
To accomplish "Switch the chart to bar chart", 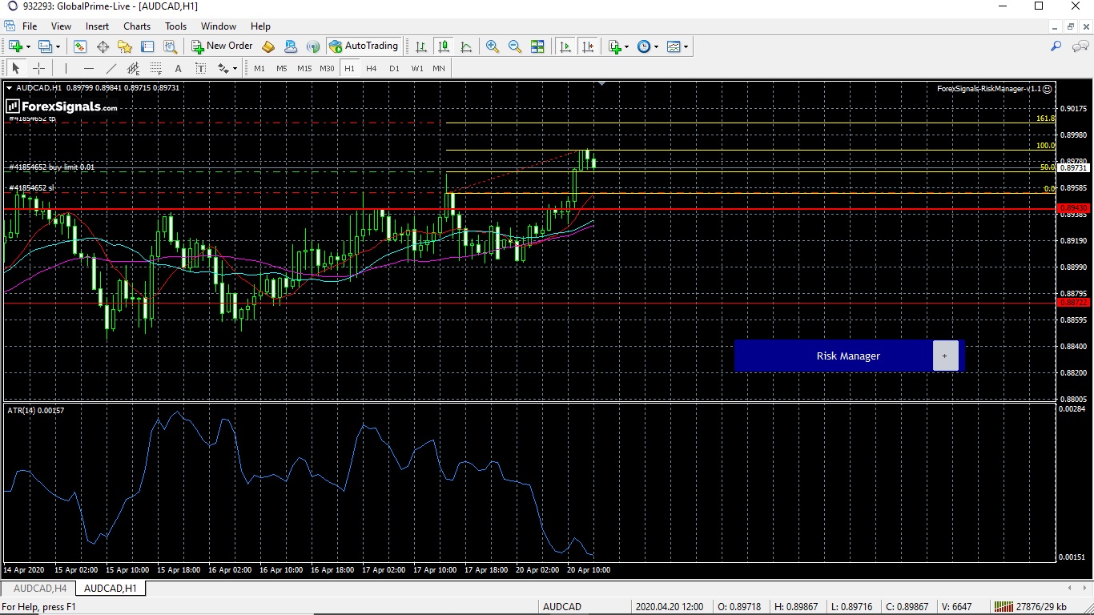I will pyautogui.click(x=421, y=46).
